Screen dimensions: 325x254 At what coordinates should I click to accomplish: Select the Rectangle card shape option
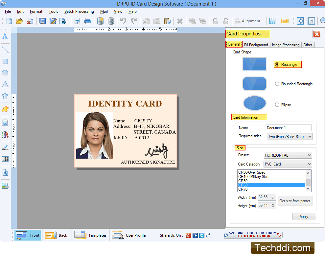(277, 65)
